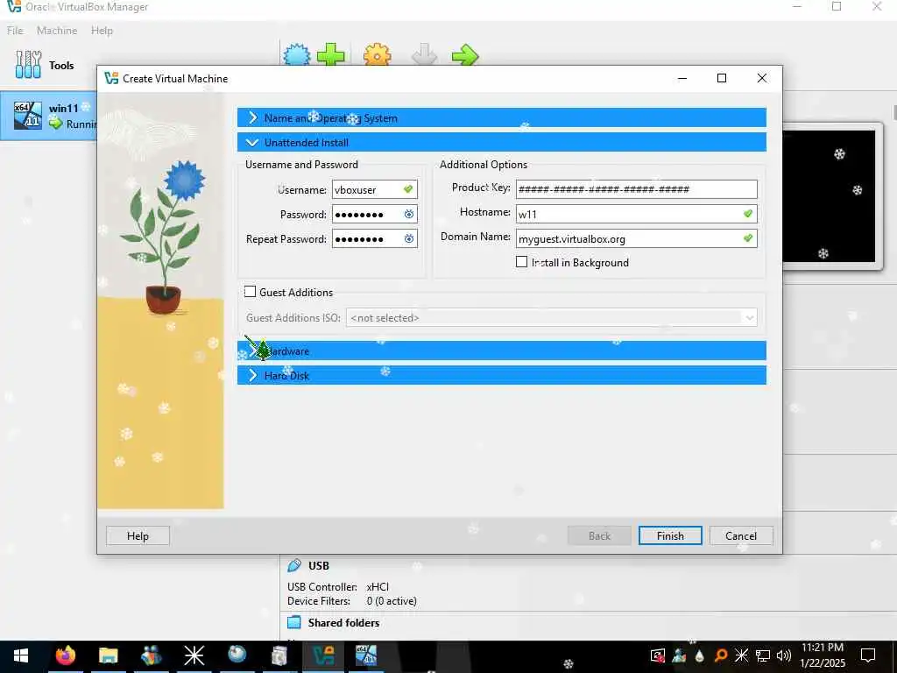Open the notification center icon
The height and width of the screenshot is (673, 897).
click(868, 655)
